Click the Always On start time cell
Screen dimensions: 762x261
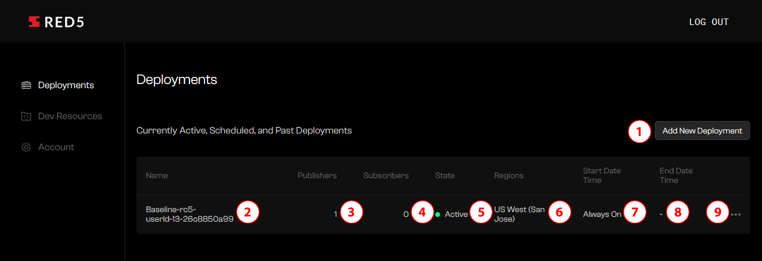click(602, 215)
